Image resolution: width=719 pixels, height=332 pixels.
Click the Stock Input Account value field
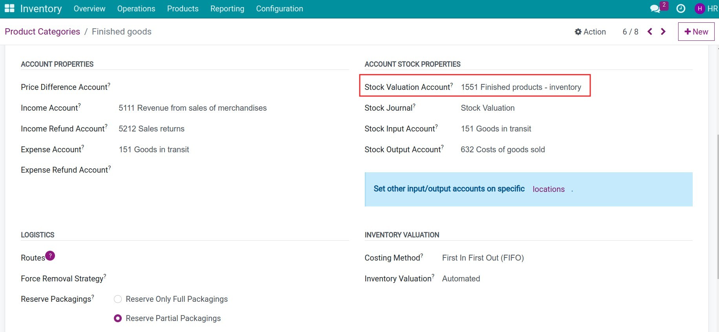point(496,129)
